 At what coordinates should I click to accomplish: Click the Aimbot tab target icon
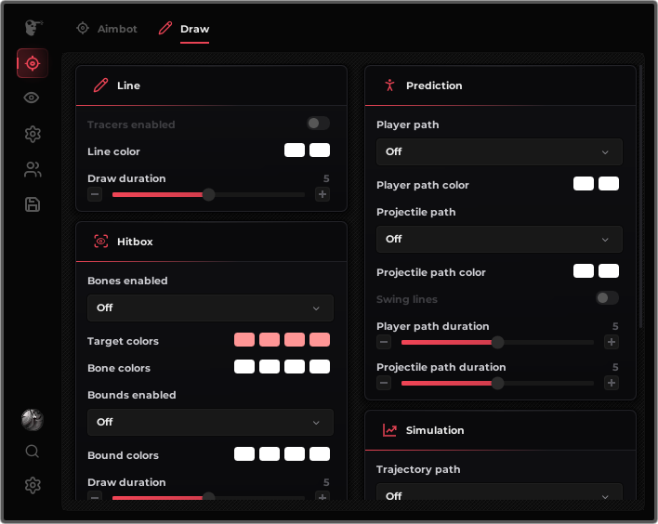coord(83,28)
